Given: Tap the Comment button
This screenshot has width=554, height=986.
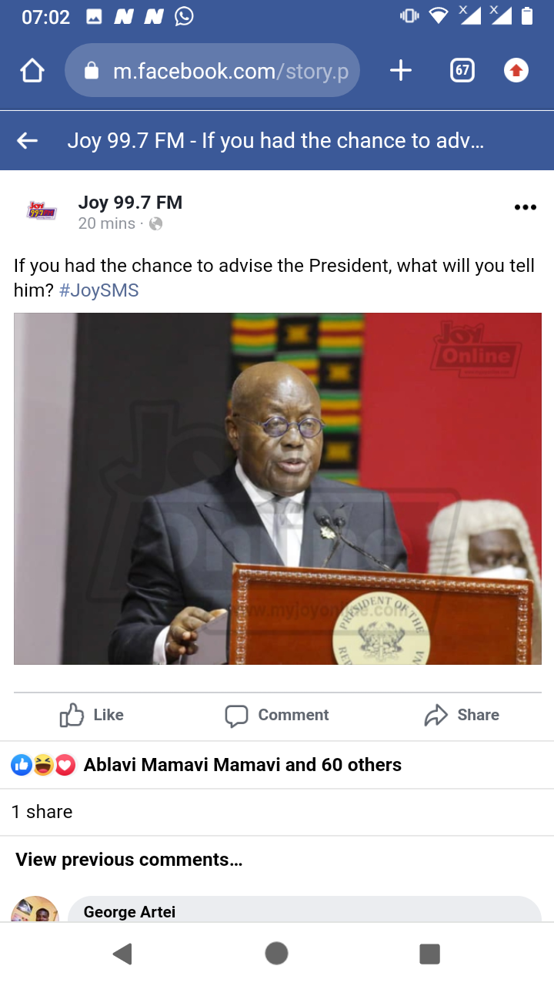Looking at the screenshot, I should click(x=277, y=715).
